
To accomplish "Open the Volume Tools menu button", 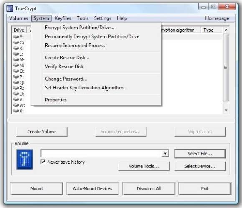I will coord(144,166).
